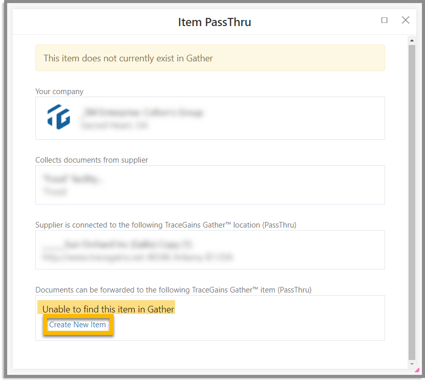
Task: Click the 'Your company' label
Action: 59,92
